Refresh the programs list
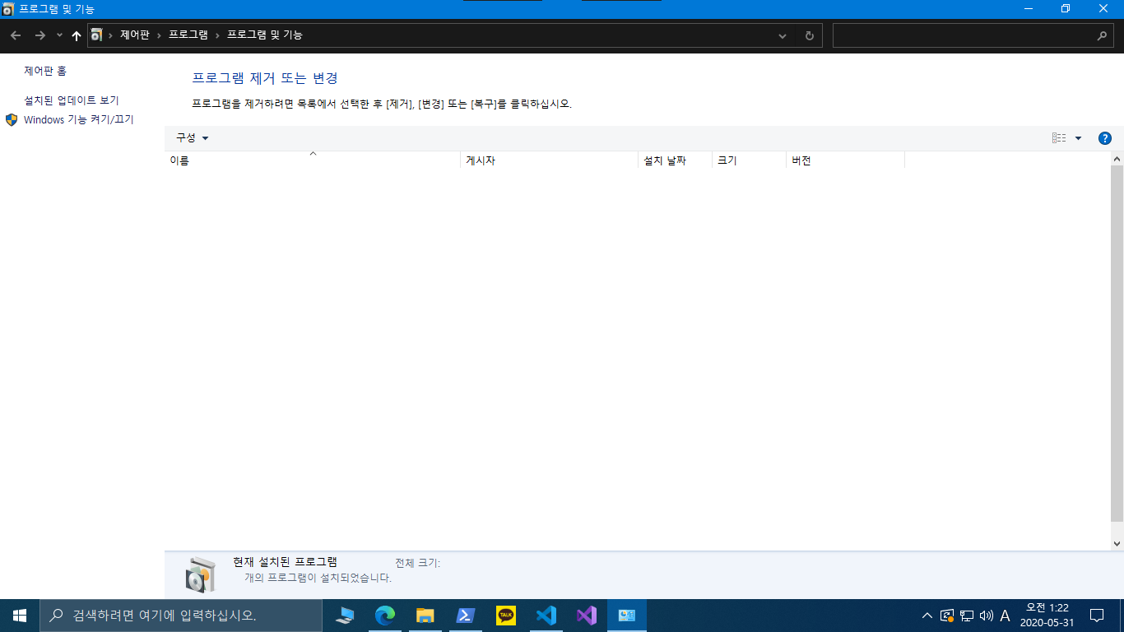Viewport: 1124px width, 632px height. tap(809, 35)
